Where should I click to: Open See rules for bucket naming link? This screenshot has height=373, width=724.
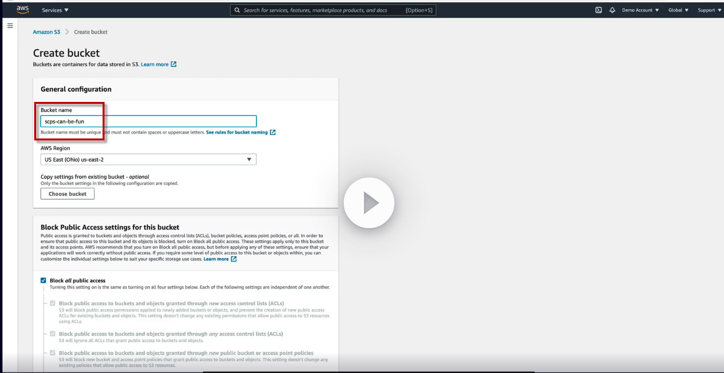click(237, 132)
